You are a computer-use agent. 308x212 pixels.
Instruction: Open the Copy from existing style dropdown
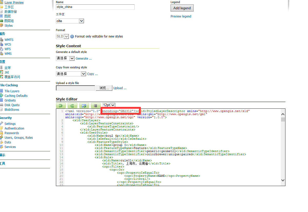tap(71, 74)
